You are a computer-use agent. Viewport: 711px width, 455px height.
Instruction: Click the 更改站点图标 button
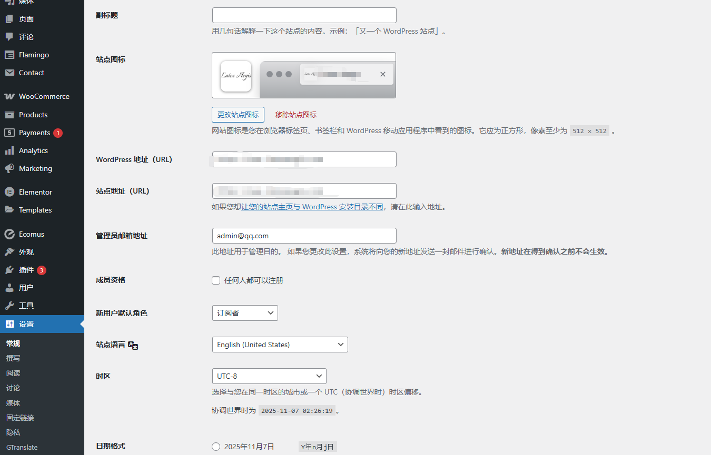point(238,115)
